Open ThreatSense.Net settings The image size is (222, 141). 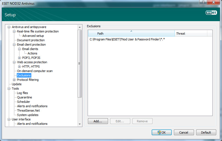pyautogui.click(x=28, y=110)
